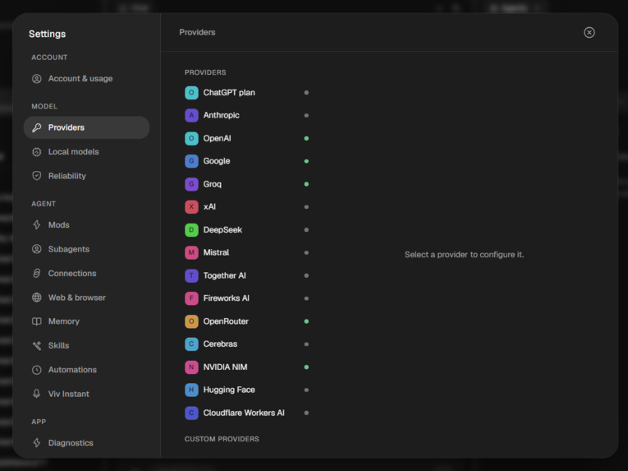Image resolution: width=628 pixels, height=471 pixels.
Task: Open the Reliability label in sidebar
Action: [66, 176]
